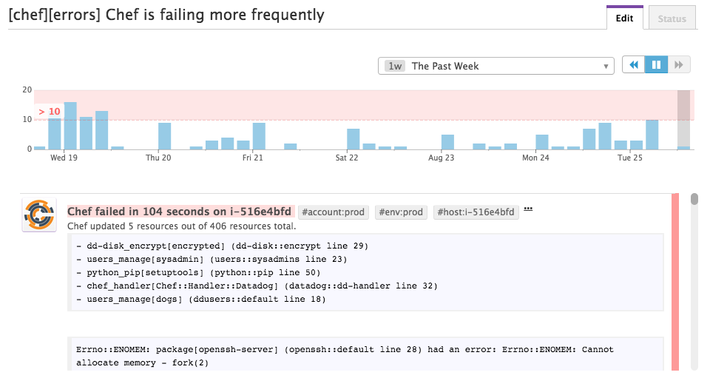Screen dimensions: 710x378
Task: Open Chef failed in 104 seconds event title
Action: (x=179, y=212)
